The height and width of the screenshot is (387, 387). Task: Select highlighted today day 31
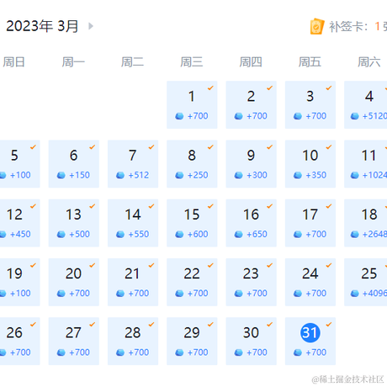pyautogui.click(x=310, y=342)
